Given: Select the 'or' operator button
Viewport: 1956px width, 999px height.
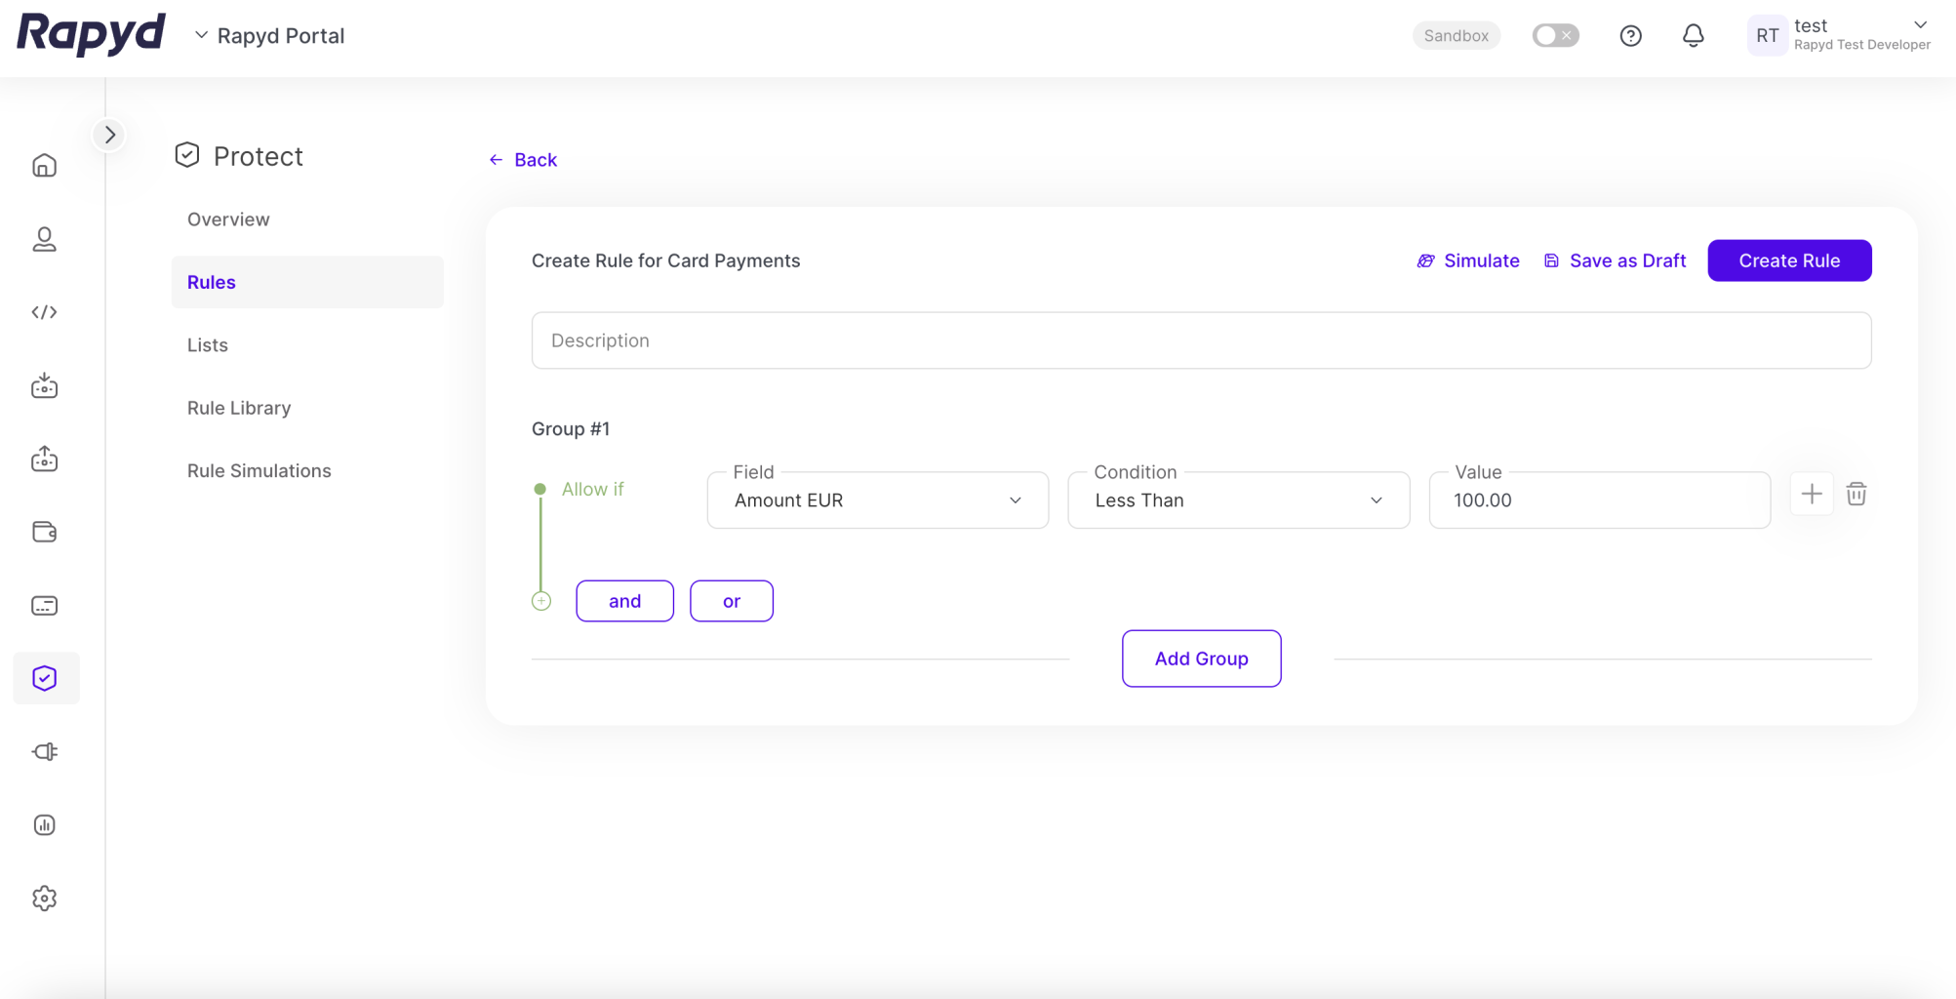Looking at the screenshot, I should pos(731,601).
